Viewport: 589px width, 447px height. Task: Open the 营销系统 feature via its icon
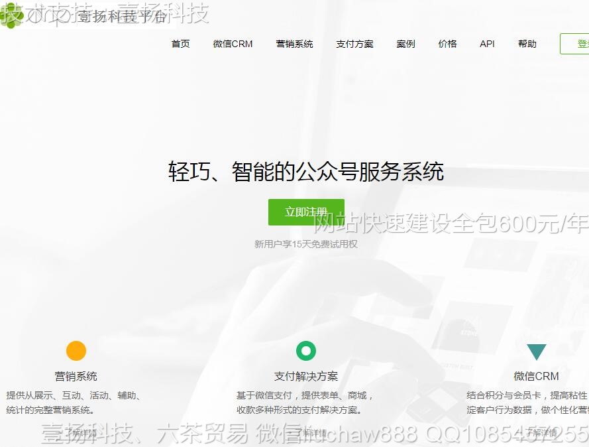pyautogui.click(x=76, y=351)
